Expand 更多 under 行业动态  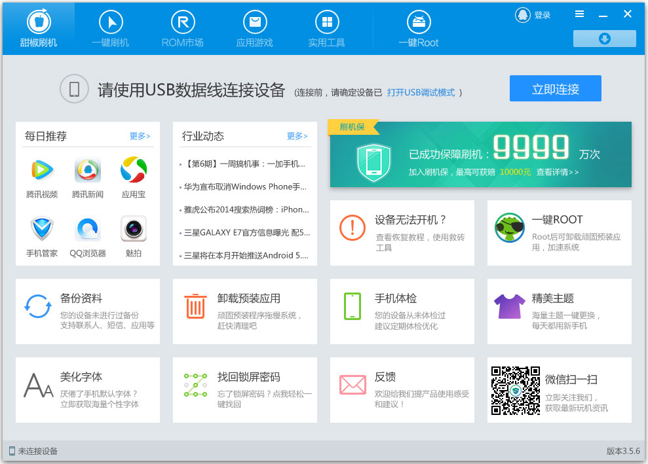(x=296, y=135)
